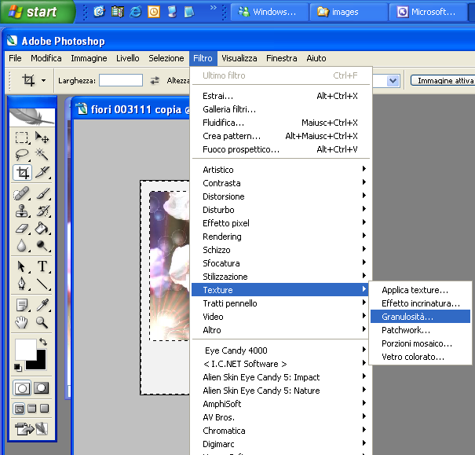
Task: Select the Line tool
Action: pyautogui.click(x=42, y=284)
